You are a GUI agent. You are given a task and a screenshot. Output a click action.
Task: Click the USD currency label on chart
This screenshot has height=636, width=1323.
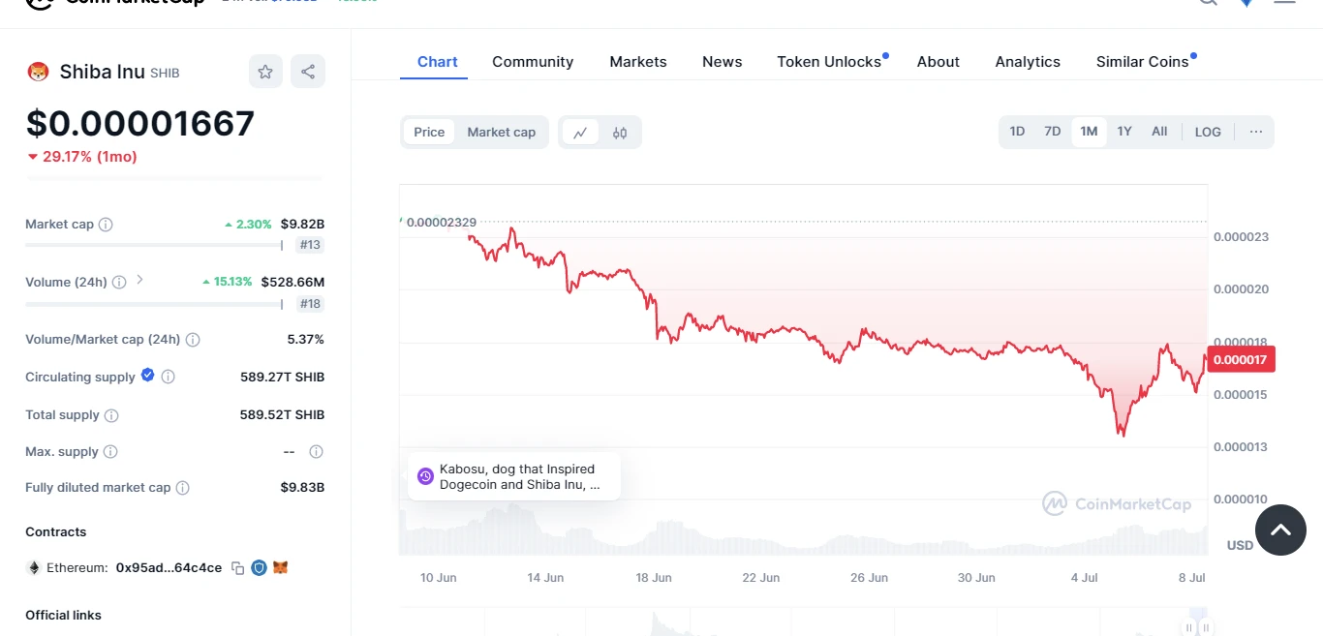pyautogui.click(x=1240, y=546)
